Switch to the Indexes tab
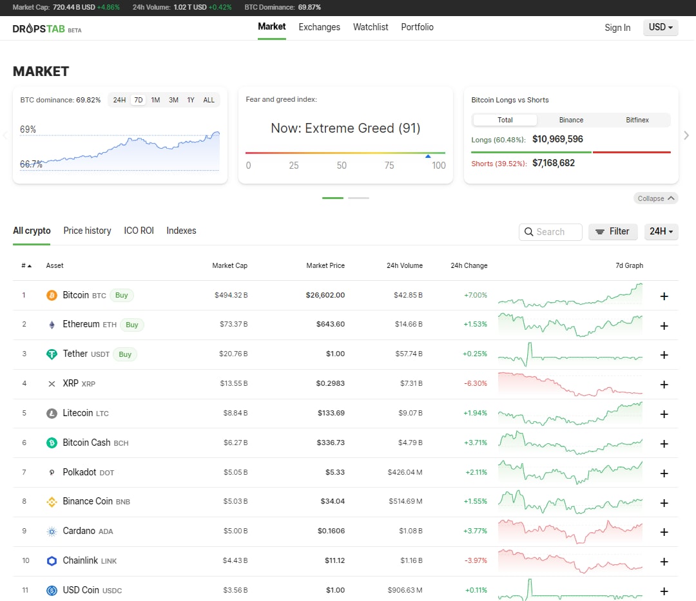Viewport: 696px width, 601px height. pyautogui.click(x=181, y=231)
